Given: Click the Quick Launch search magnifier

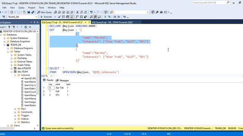Looking at the screenshot, I should (228, 3).
